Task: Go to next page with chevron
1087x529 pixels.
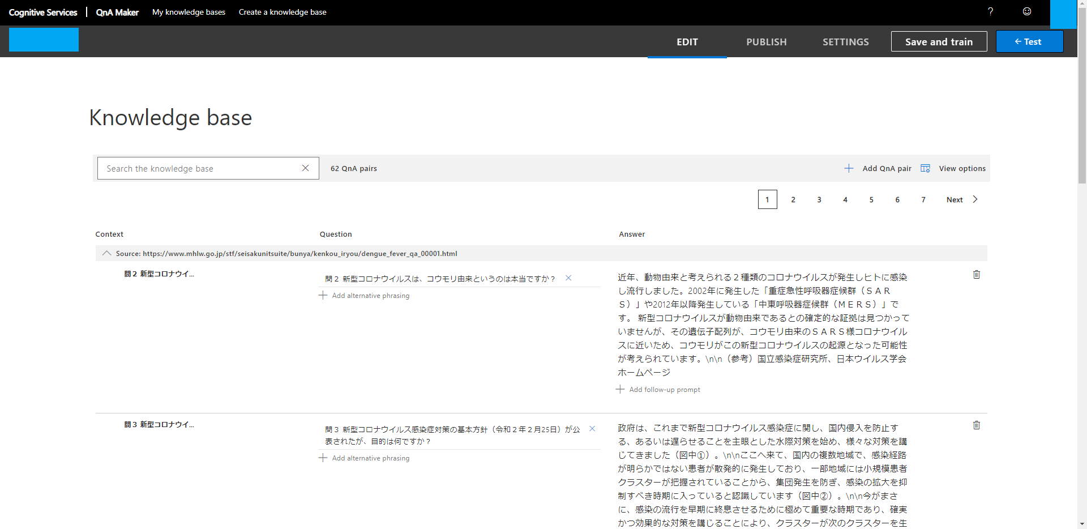Action: tap(975, 199)
